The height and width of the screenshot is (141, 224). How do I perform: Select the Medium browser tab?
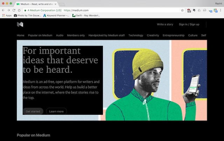click(x=35, y=3)
